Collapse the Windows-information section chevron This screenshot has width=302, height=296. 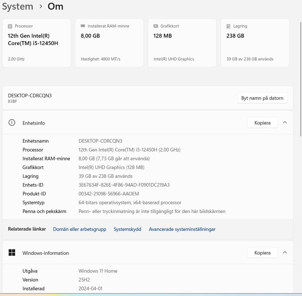(285, 253)
